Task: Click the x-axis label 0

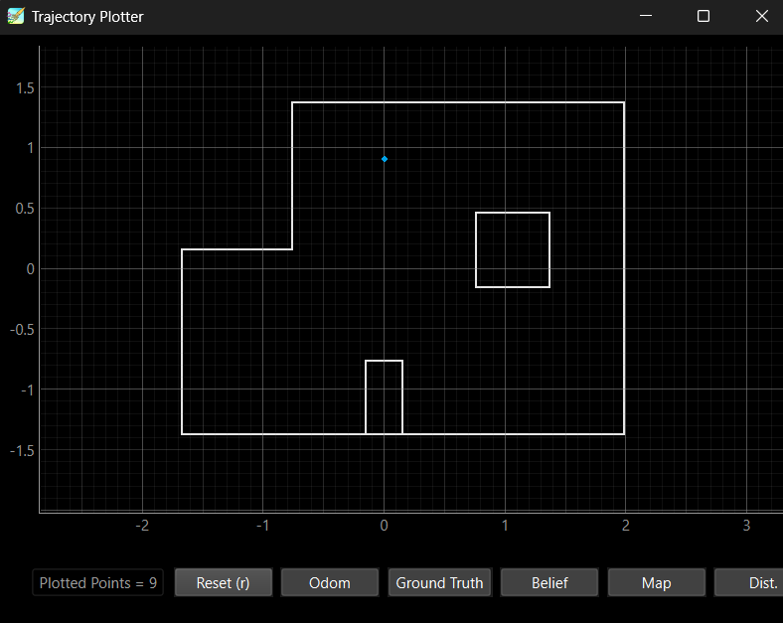Action: click(x=384, y=526)
